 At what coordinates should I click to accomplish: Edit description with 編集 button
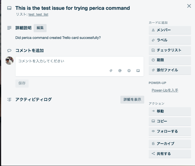click(x=40, y=28)
